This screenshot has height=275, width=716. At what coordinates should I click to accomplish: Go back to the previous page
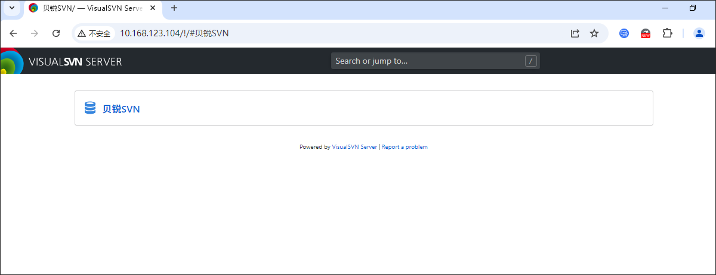point(13,33)
